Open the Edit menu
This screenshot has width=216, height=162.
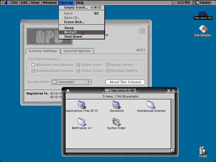[x=24, y=3]
